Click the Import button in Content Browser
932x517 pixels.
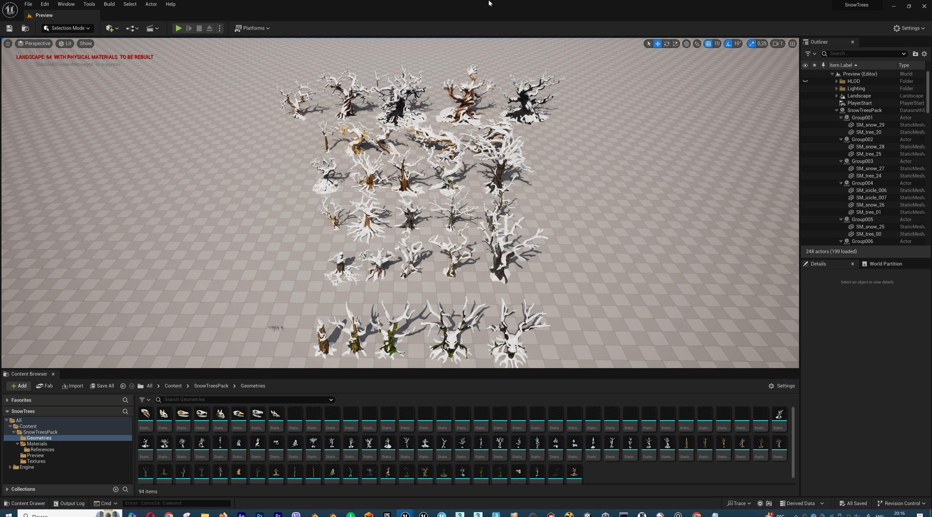coord(73,386)
